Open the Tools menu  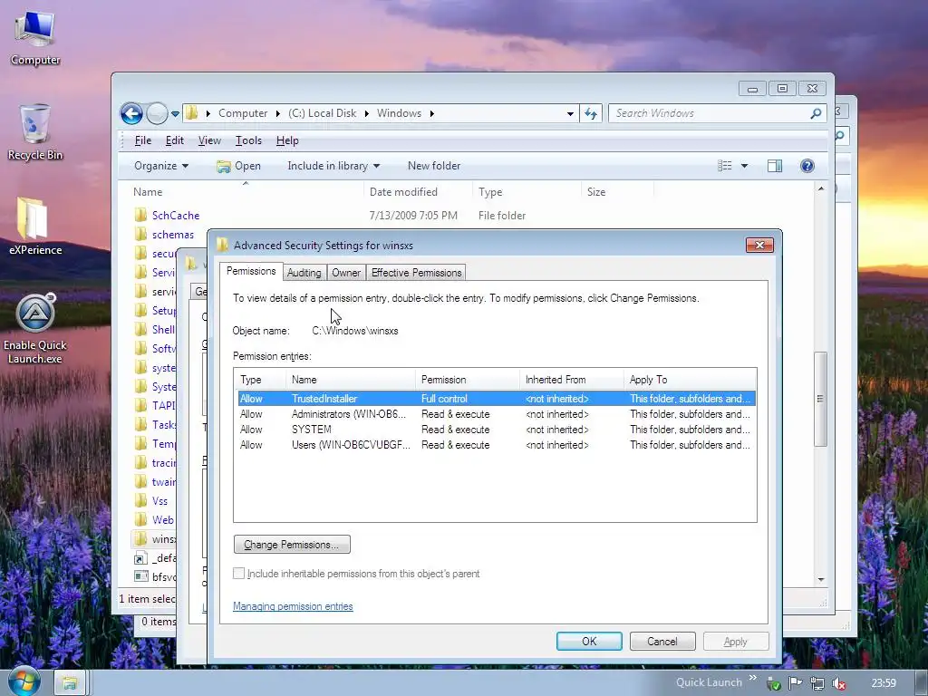248,140
